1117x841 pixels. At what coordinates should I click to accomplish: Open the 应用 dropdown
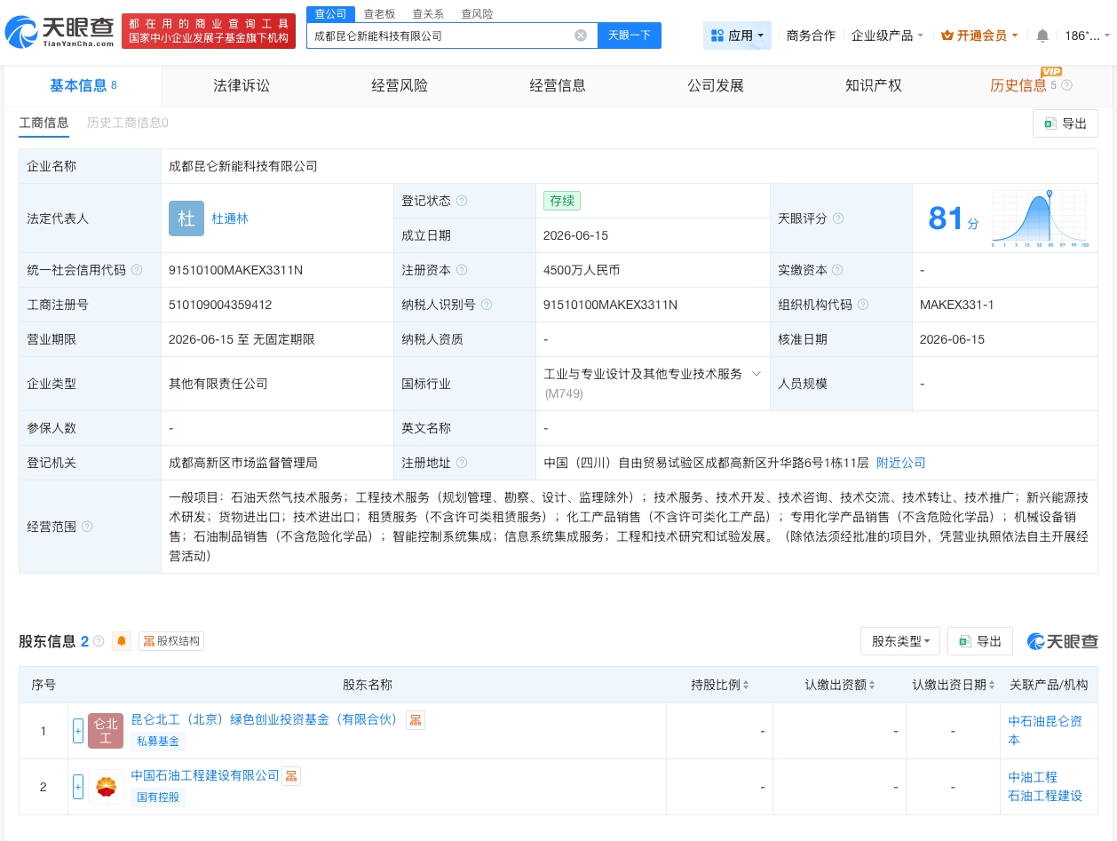point(738,36)
